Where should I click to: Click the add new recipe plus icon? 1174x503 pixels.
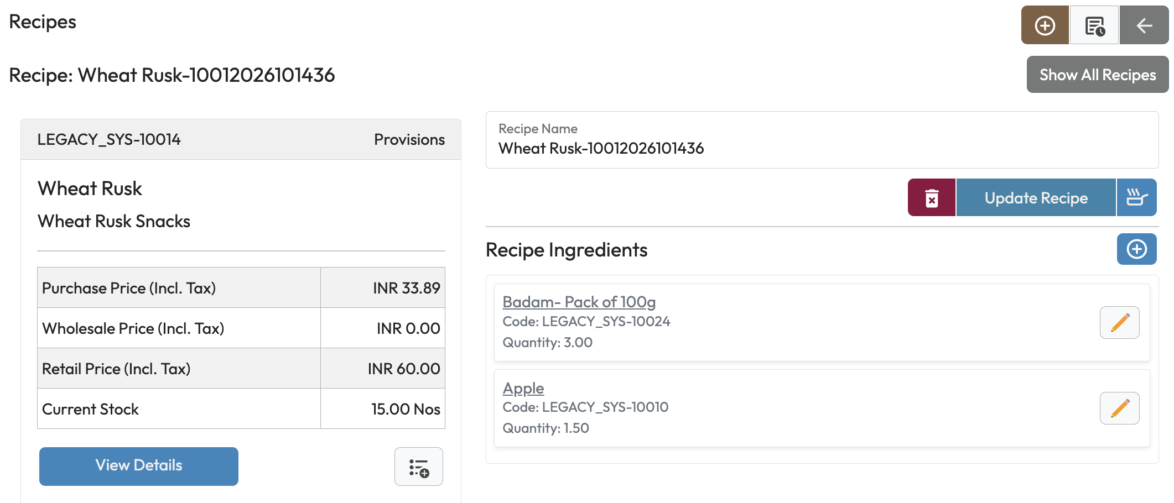coord(1045,25)
